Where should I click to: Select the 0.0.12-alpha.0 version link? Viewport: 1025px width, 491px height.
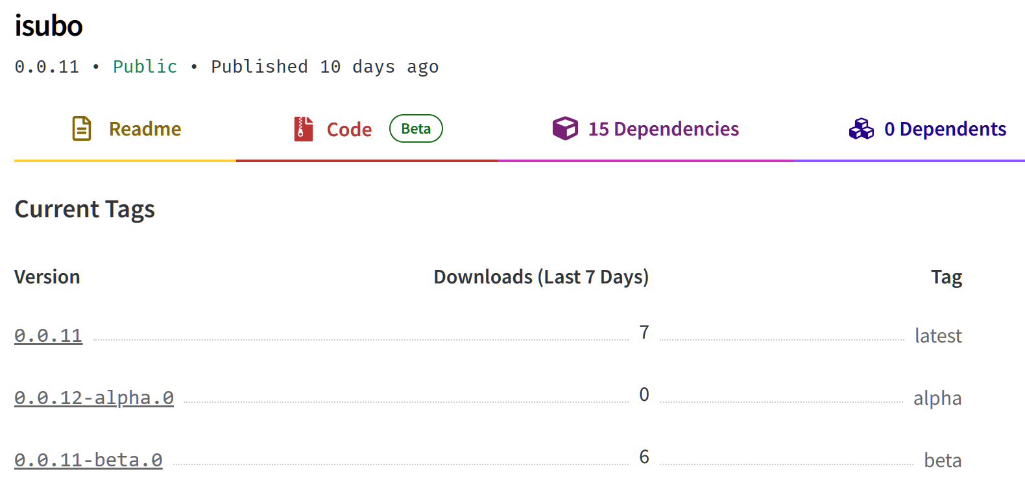(93, 398)
